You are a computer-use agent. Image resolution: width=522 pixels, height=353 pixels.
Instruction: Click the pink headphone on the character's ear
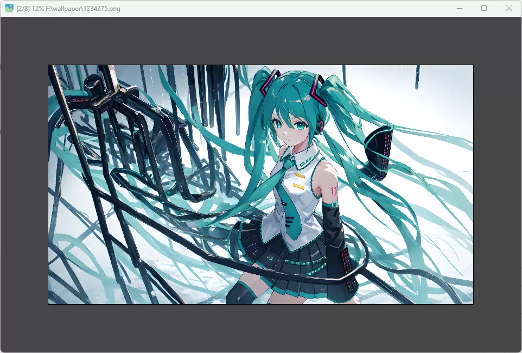(322, 126)
